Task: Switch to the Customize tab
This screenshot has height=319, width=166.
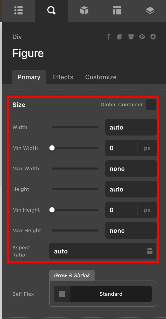Action: coord(101,77)
